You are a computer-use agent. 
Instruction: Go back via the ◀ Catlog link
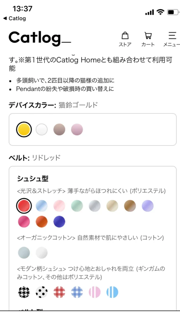click(14, 18)
